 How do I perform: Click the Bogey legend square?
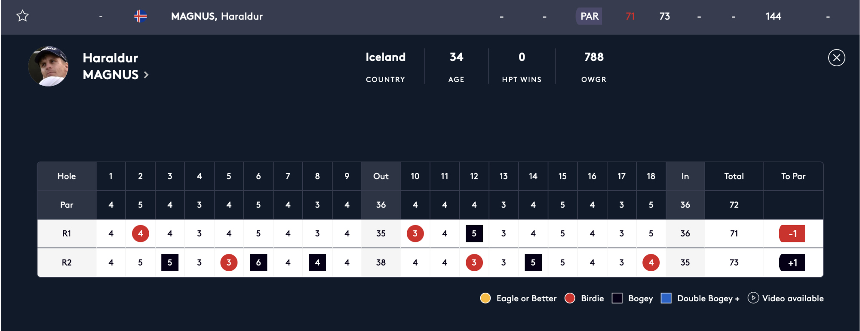click(617, 298)
